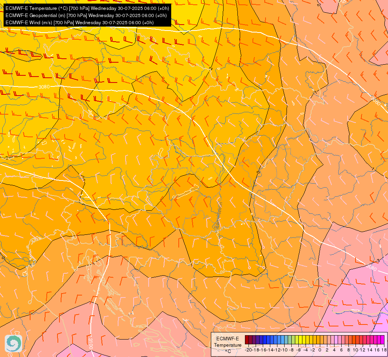Click the ECMWF-E Temperature legend title
Screen dimensions: 388x357
click(x=228, y=342)
